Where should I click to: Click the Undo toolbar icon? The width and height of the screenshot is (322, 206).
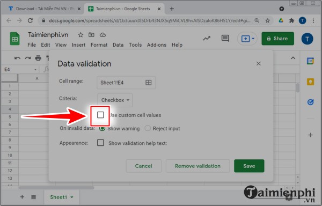17,58
